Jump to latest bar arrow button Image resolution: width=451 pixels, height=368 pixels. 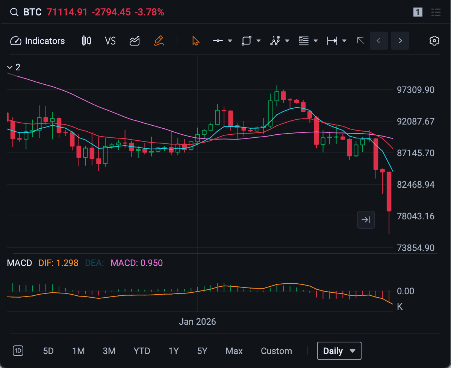(x=366, y=220)
